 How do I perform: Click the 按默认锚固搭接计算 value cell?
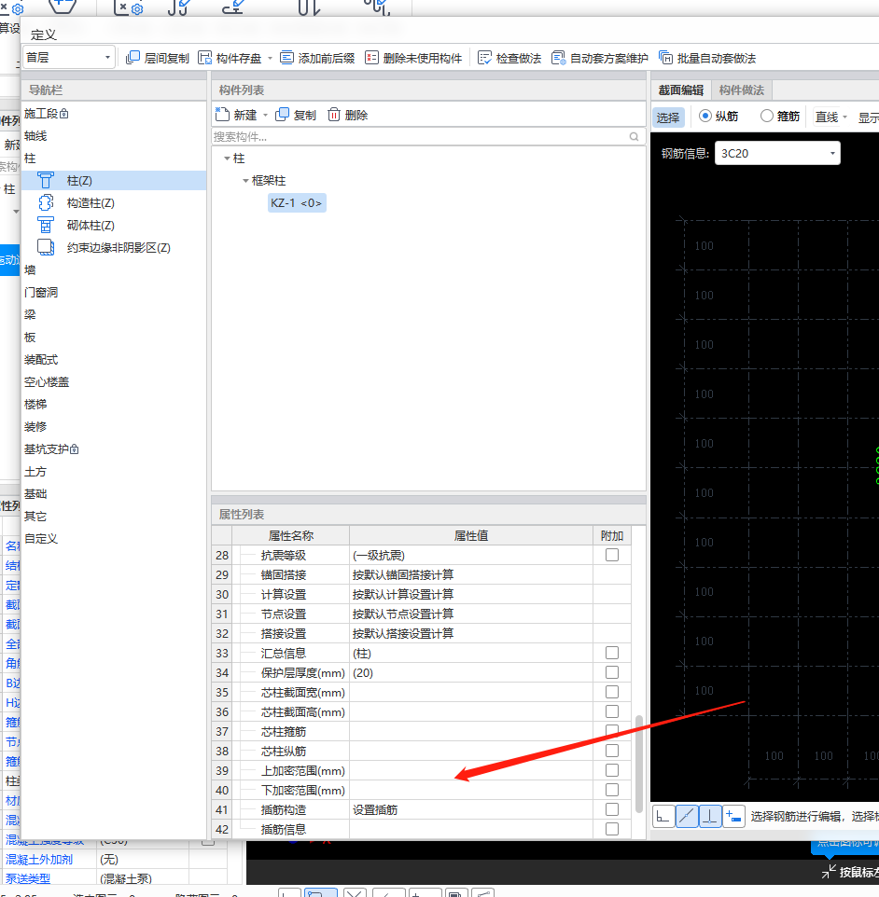tap(471, 574)
